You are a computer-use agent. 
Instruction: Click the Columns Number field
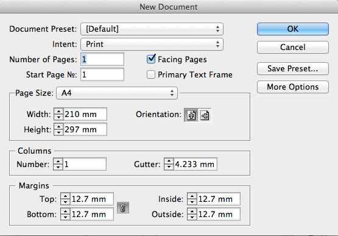(x=85, y=164)
